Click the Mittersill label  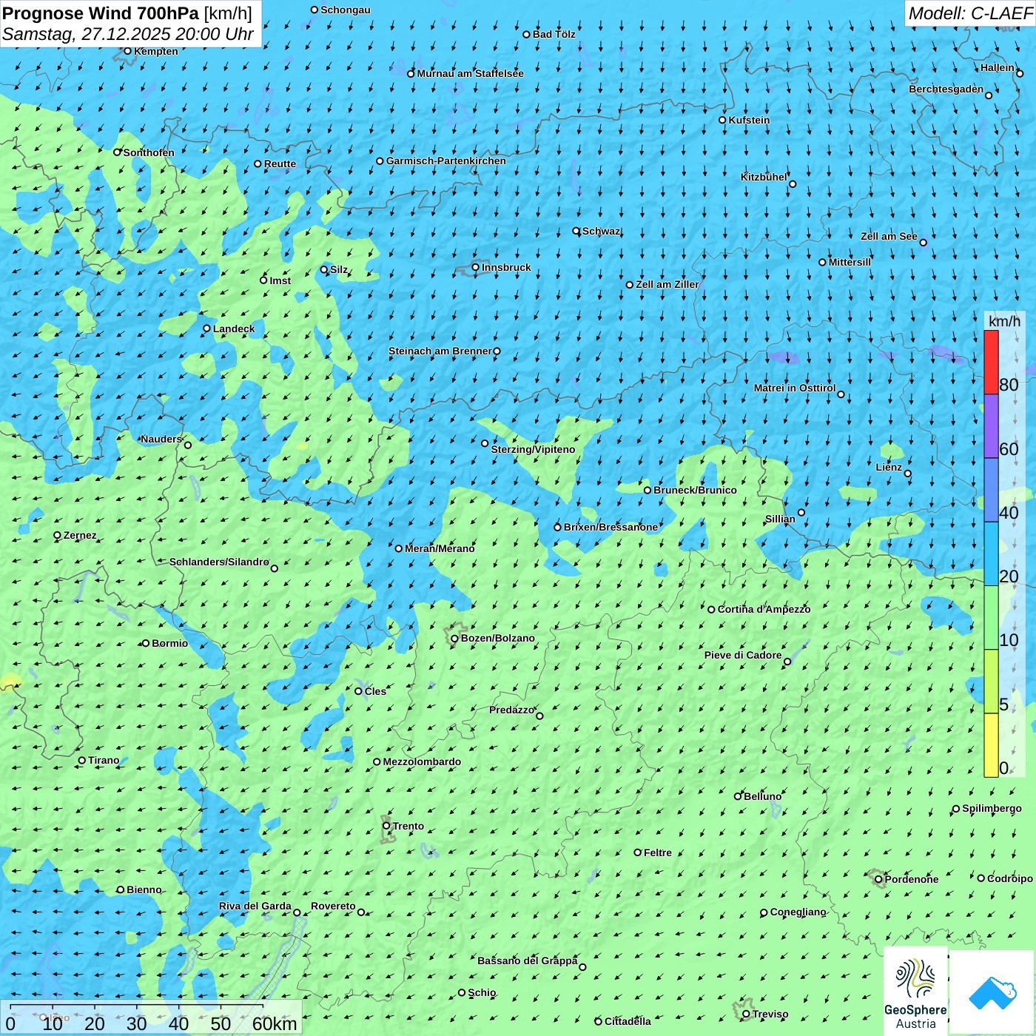[x=850, y=262]
